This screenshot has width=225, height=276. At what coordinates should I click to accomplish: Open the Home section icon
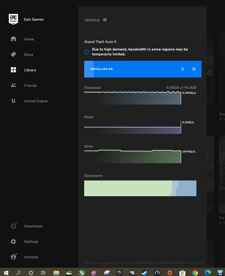pos(13,39)
